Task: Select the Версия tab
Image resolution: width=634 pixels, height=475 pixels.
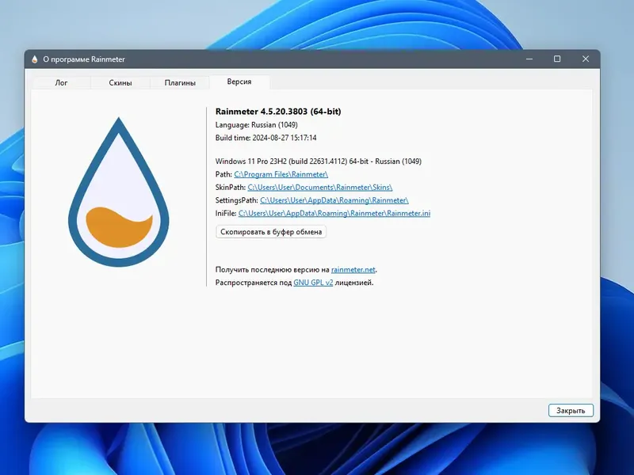Action: 239,82
